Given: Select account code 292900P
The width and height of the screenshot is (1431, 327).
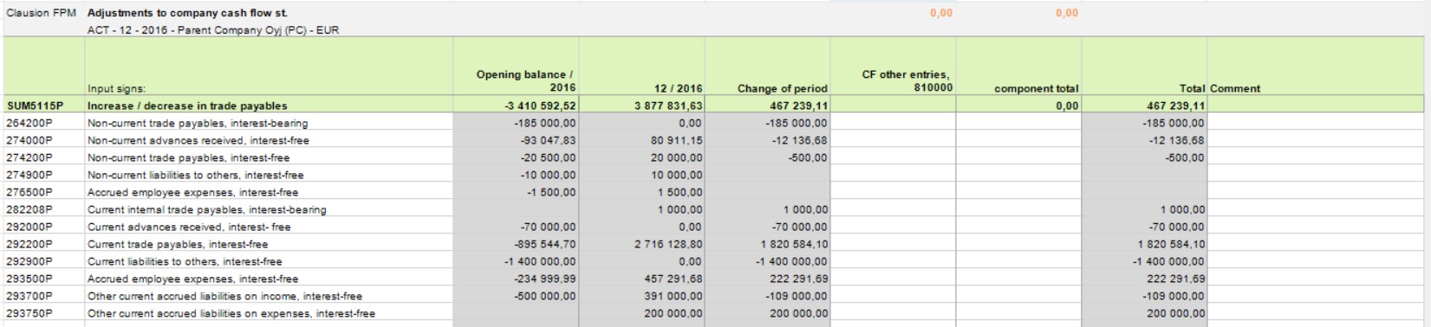Looking at the screenshot, I should point(29,261).
